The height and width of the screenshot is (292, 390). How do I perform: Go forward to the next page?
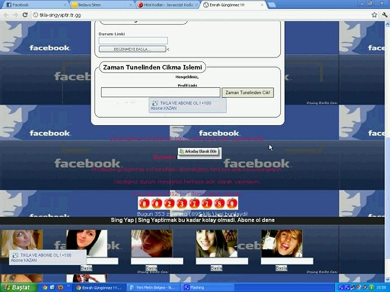click(15, 15)
